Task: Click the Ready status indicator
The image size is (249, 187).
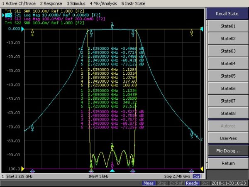Action: point(192,183)
